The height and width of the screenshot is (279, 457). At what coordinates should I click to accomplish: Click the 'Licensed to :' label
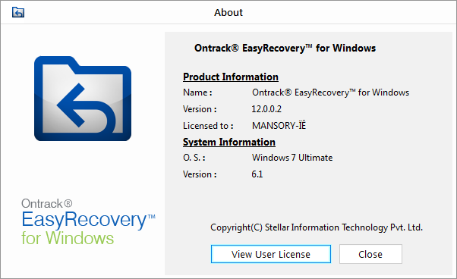(208, 126)
